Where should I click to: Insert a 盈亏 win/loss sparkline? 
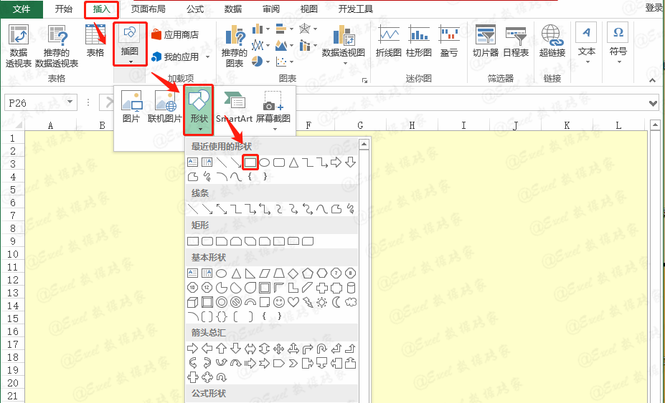(x=449, y=41)
